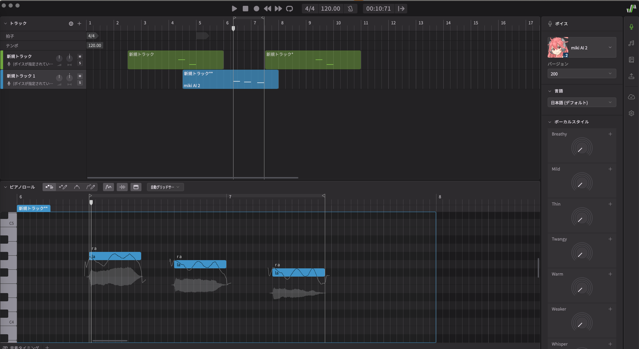This screenshot has height=349, width=639.
Task: Toggle waveform display in piano roll
Action: coord(122,187)
